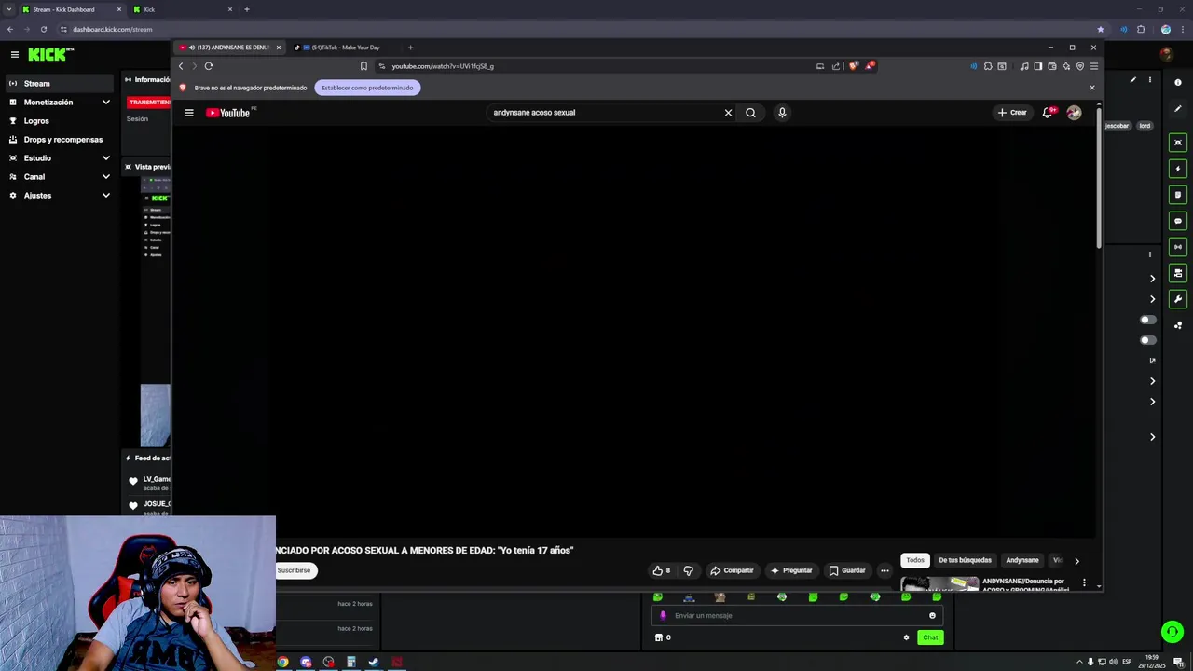Open Logros in Kick sidebar
Image resolution: width=1193 pixels, height=671 pixels.
click(x=60, y=121)
